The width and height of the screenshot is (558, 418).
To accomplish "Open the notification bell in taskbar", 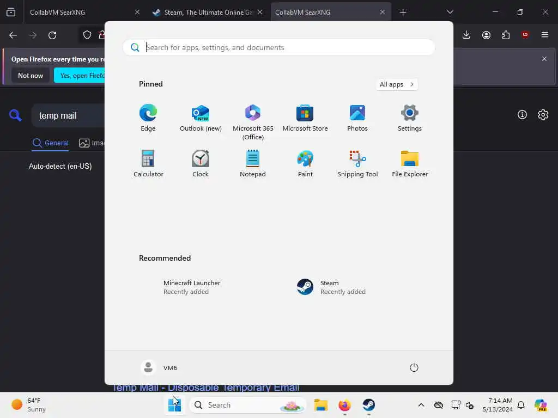I will (x=521, y=405).
